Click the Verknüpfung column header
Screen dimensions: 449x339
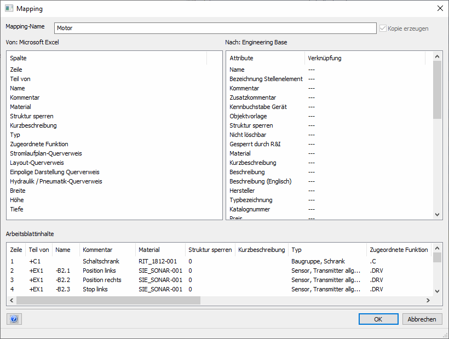[x=325, y=58]
